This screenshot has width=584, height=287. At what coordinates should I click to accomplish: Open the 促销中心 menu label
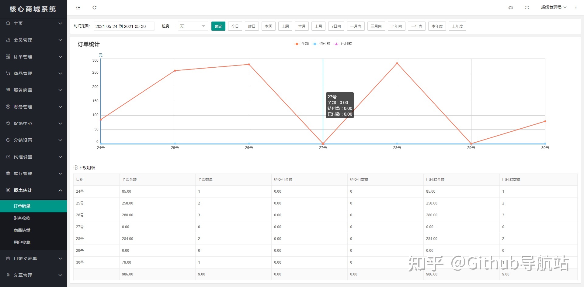coord(23,123)
